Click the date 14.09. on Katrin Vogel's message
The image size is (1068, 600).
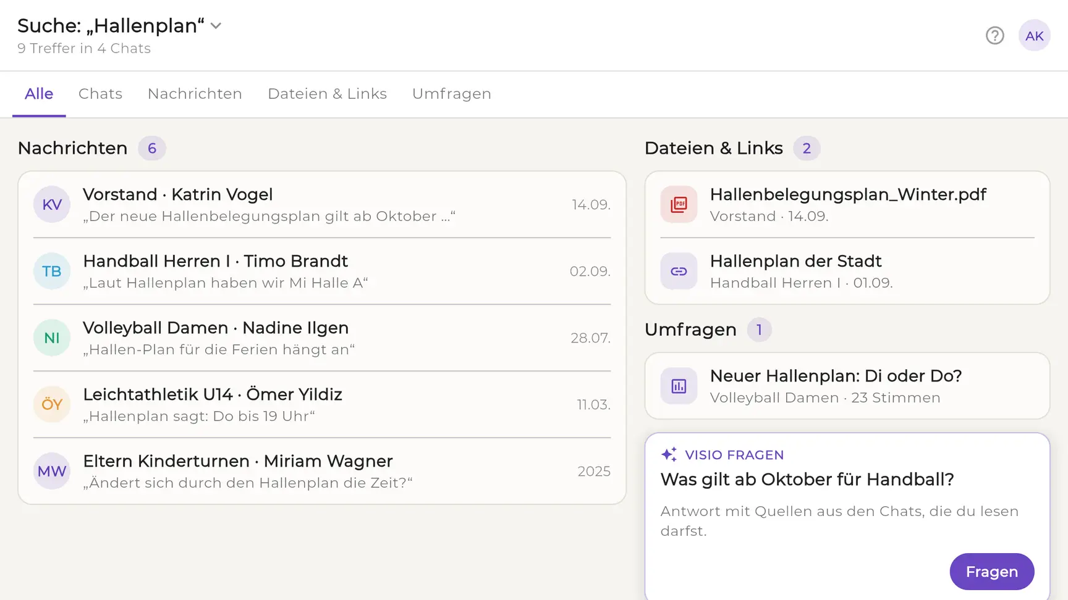point(591,204)
